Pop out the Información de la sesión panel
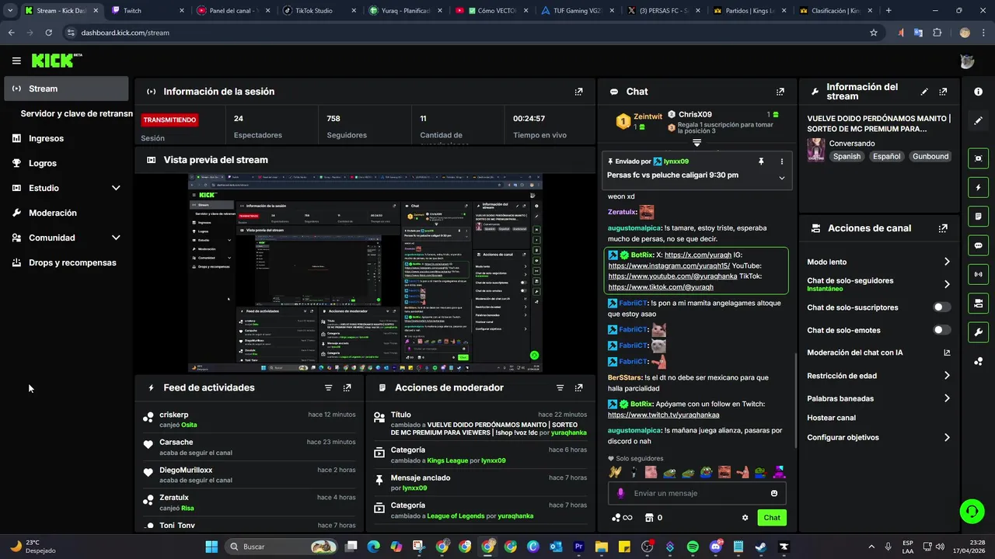995x559 pixels. click(x=578, y=92)
